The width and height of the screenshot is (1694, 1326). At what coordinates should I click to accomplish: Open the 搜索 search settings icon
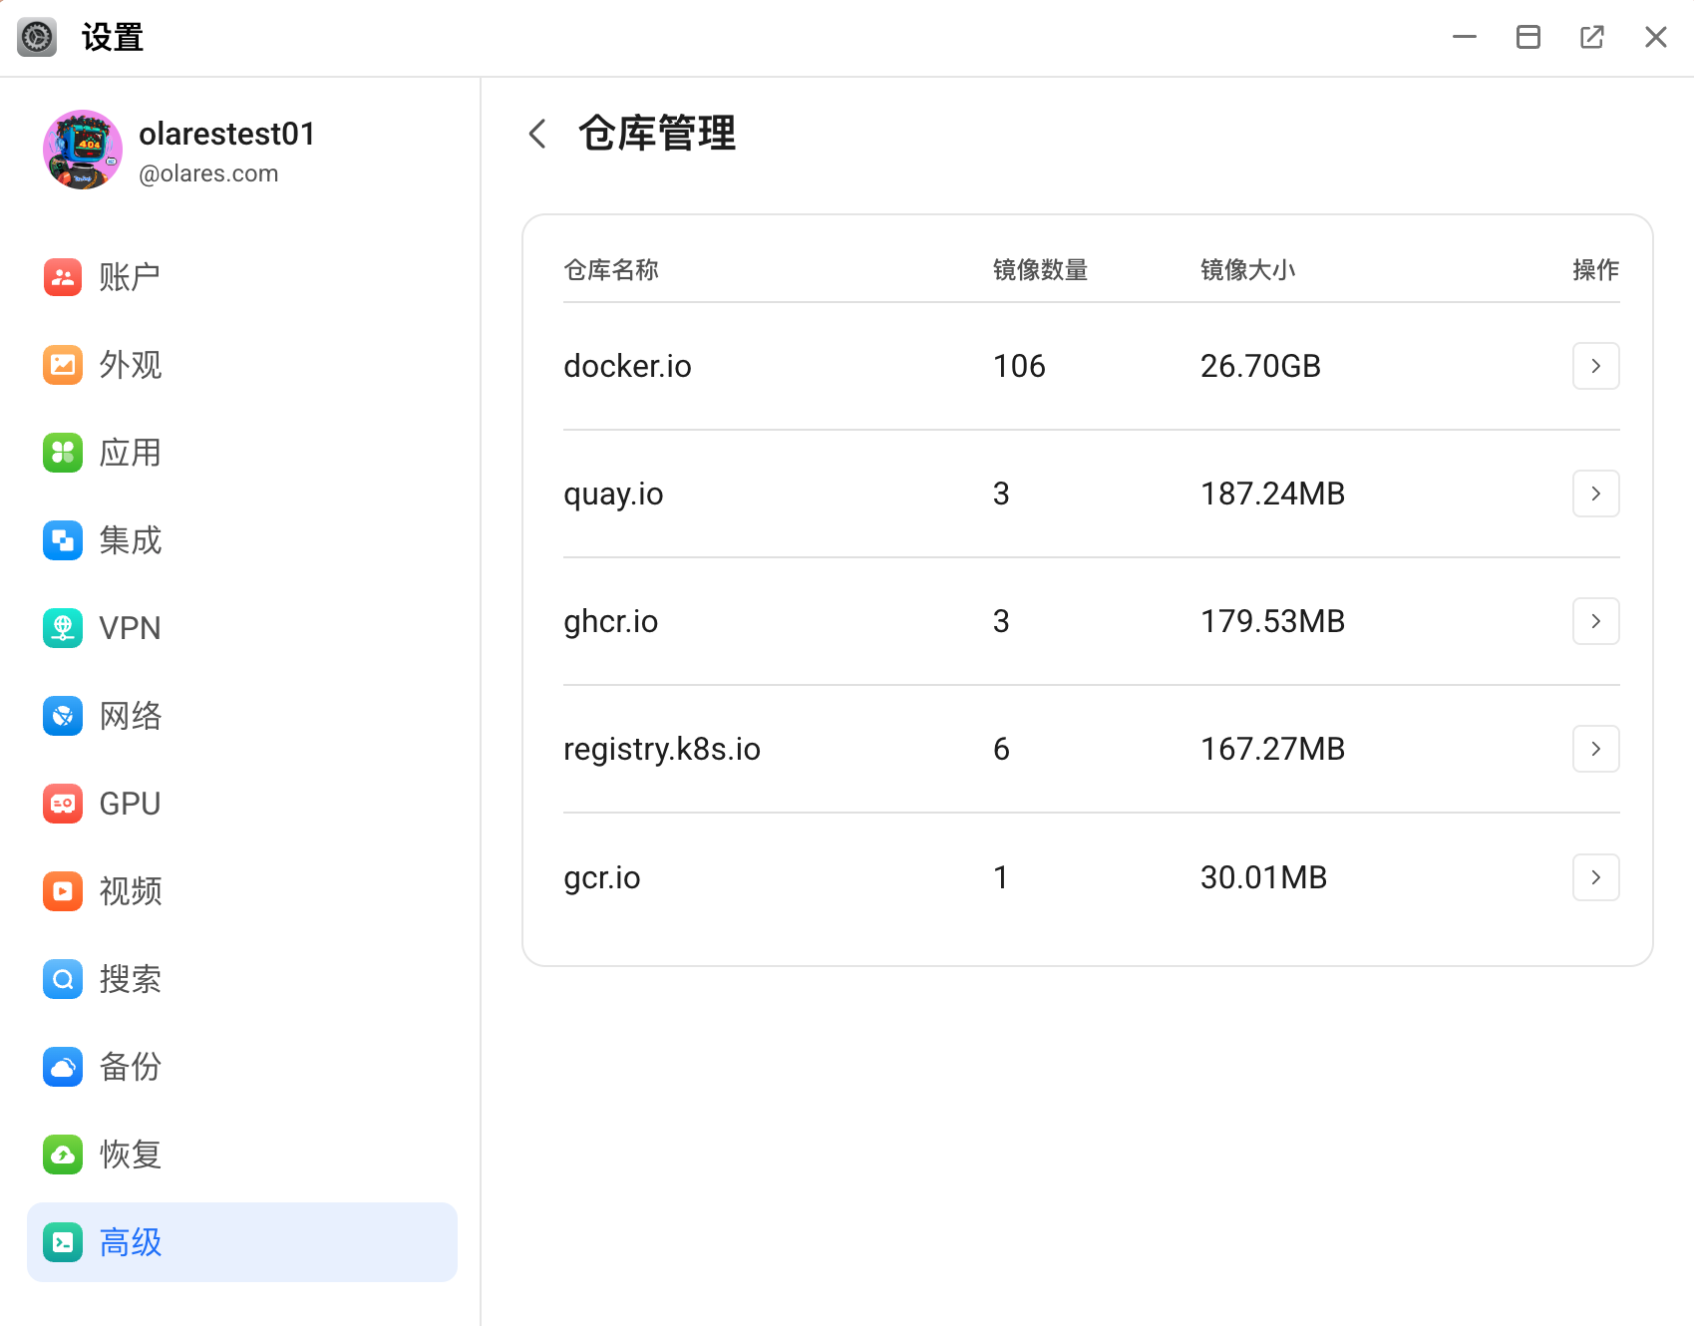tap(62, 979)
